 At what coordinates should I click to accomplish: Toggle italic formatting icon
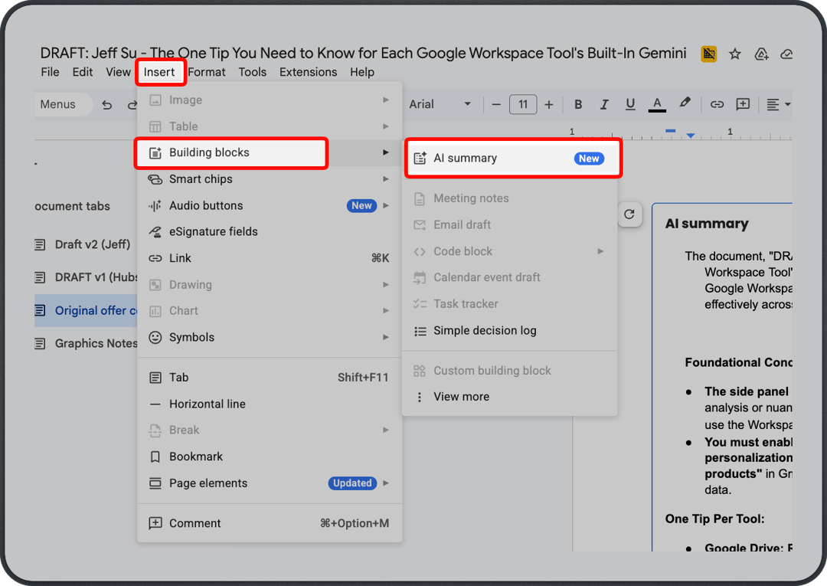(x=604, y=104)
